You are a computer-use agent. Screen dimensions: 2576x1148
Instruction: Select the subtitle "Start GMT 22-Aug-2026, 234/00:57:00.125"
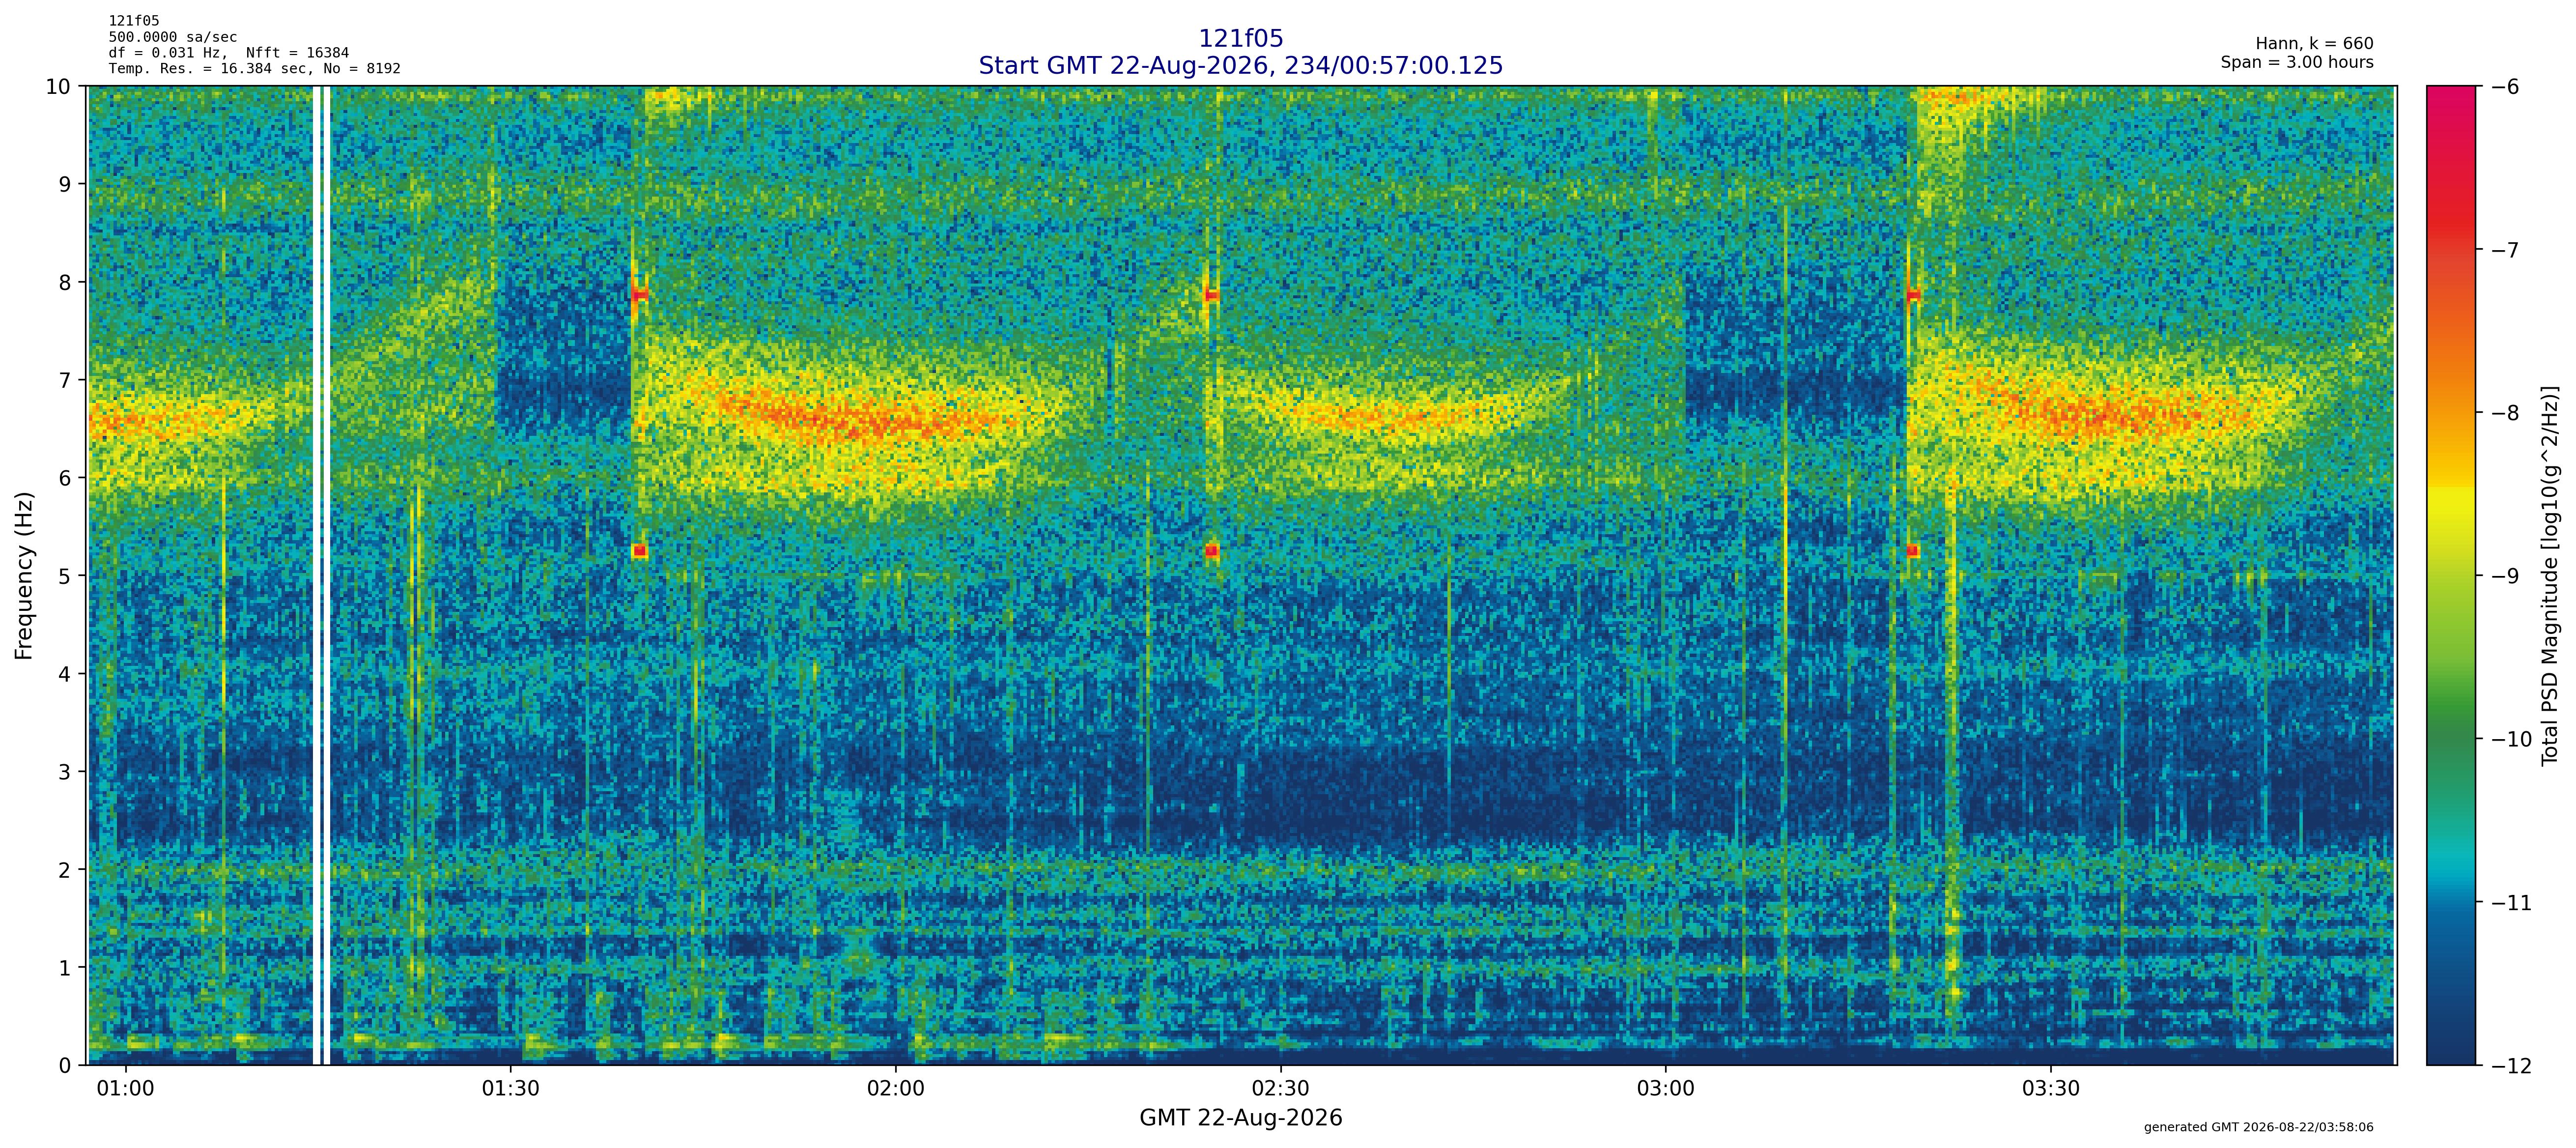coord(1240,66)
